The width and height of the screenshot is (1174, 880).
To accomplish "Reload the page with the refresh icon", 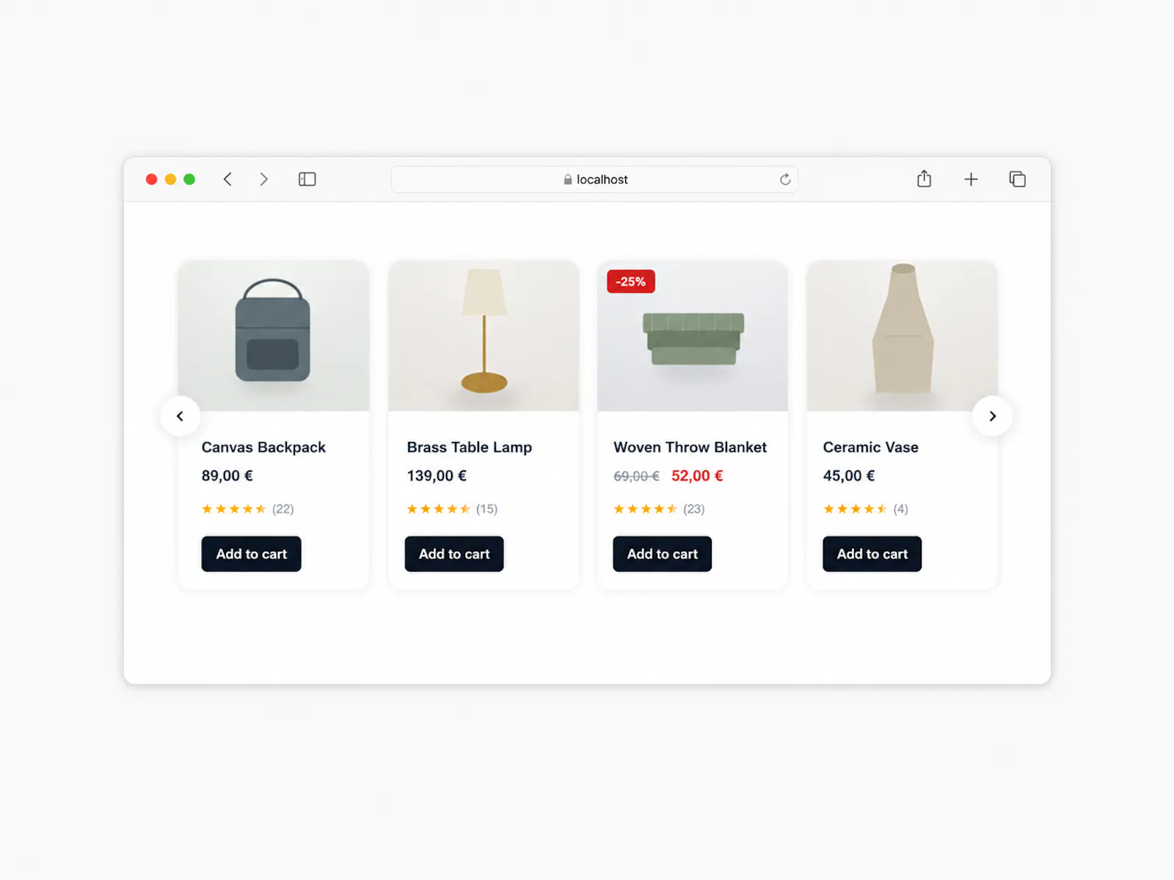I will [x=785, y=179].
